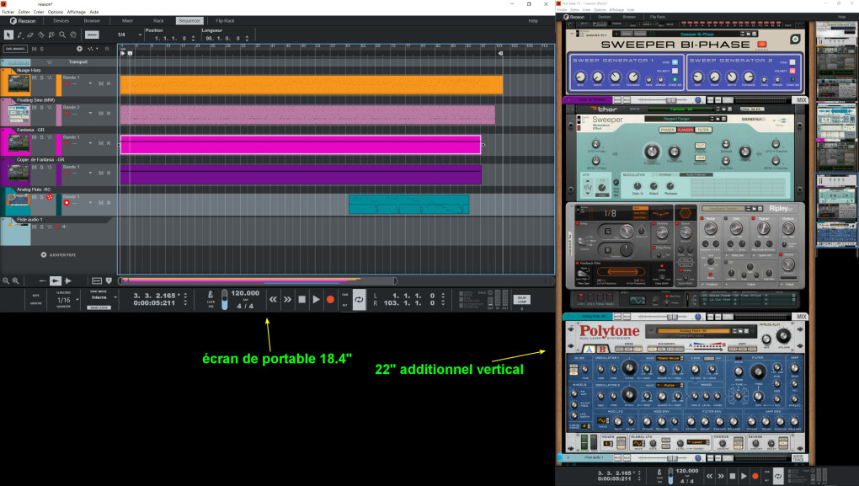The image size is (859, 486).
Task: Select the Magnify tool
Action: (x=62, y=35)
